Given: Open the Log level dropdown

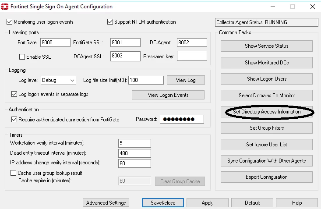Looking at the screenshot, I should tap(58, 80).
